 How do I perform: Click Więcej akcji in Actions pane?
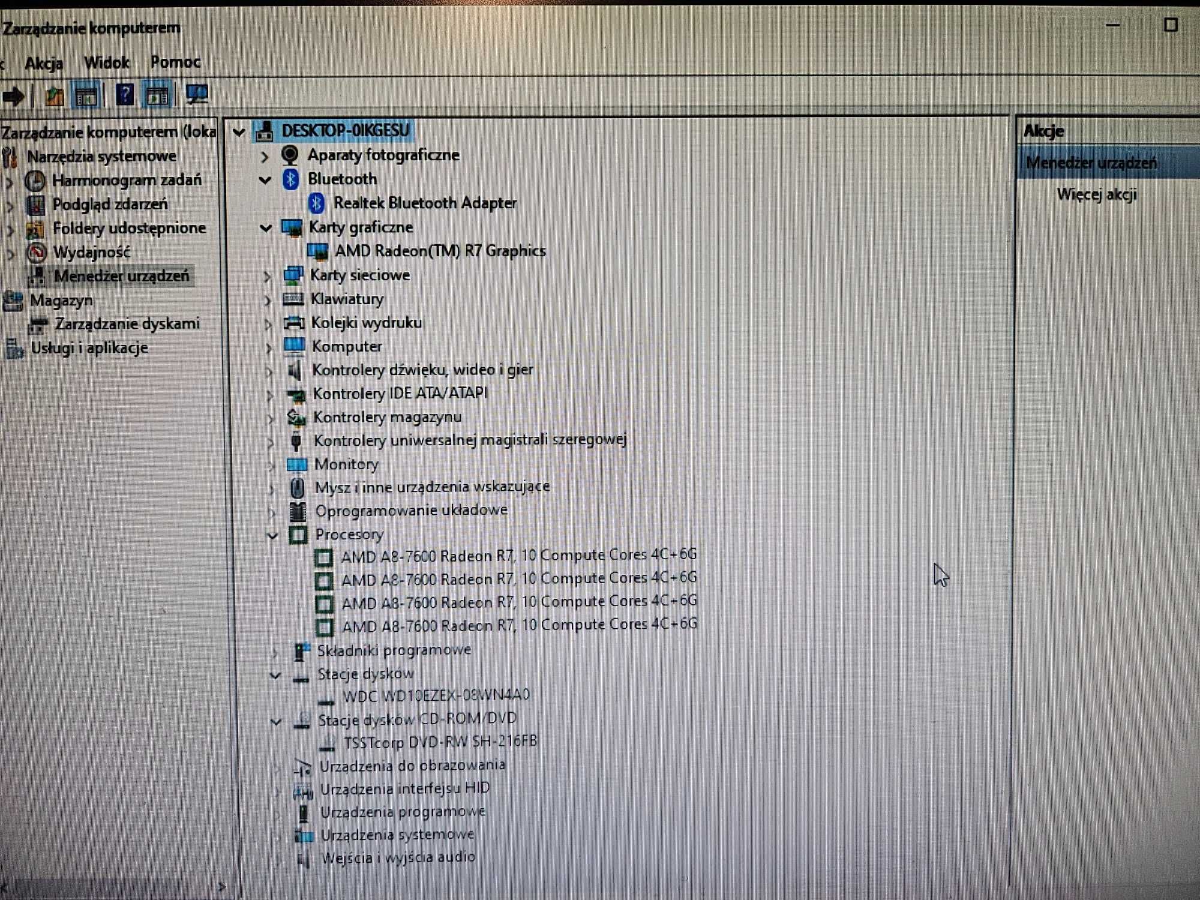tap(1097, 194)
